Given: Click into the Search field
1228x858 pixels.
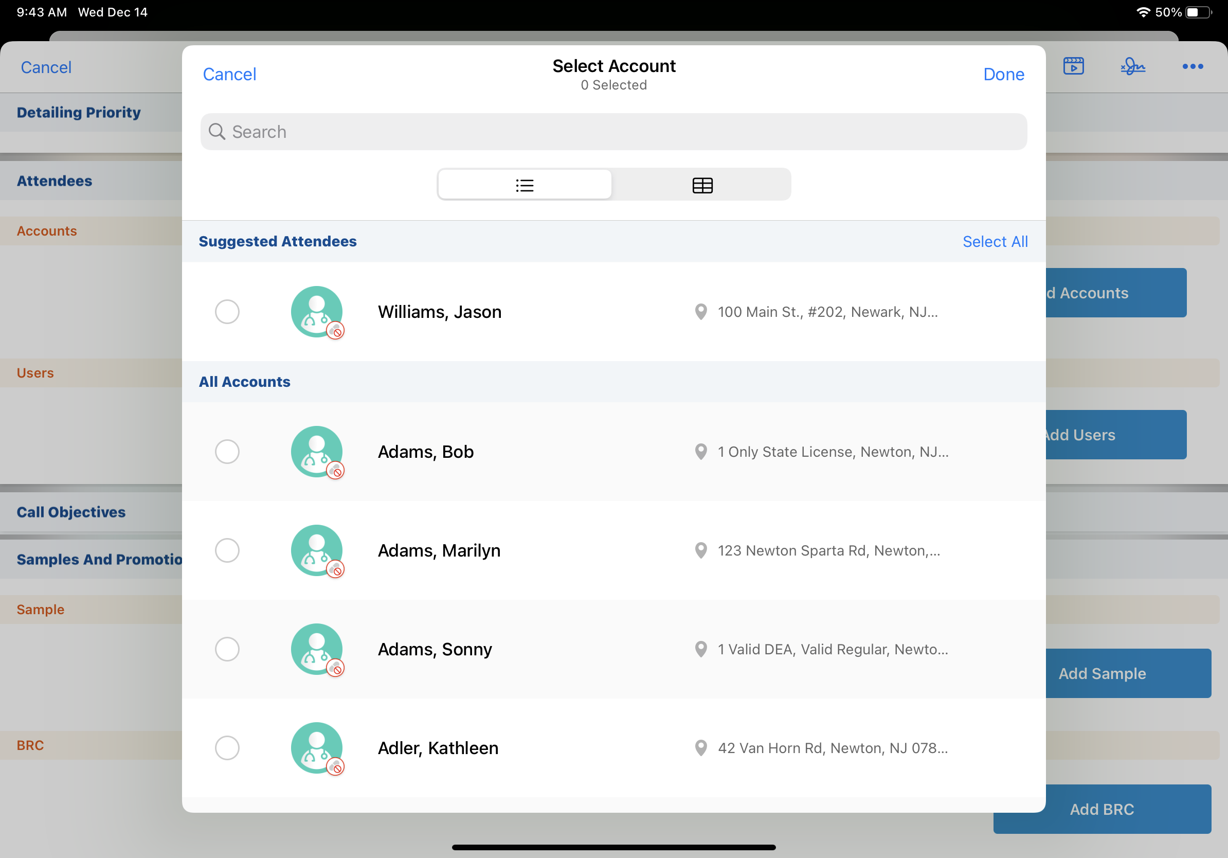Looking at the screenshot, I should click(x=613, y=132).
